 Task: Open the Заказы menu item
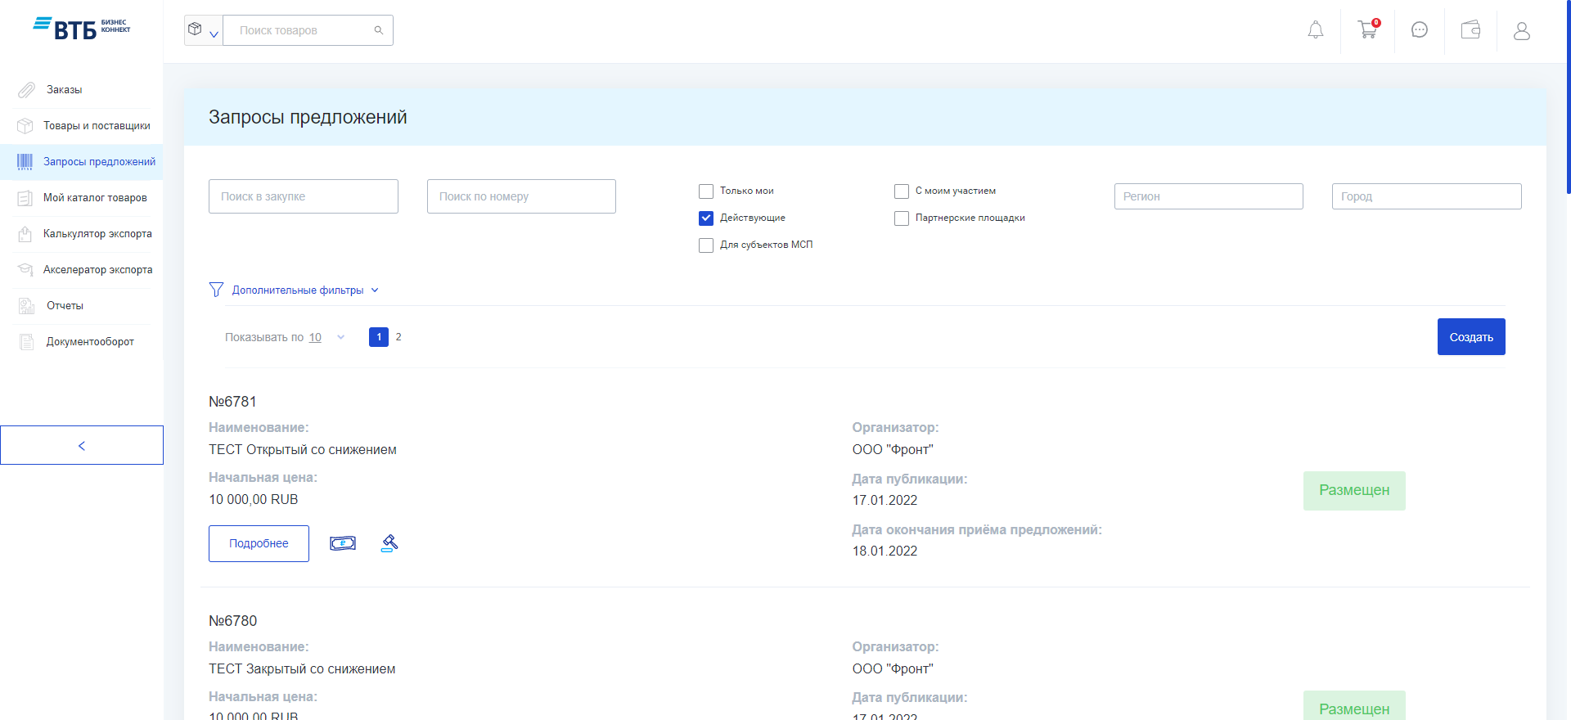click(64, 90)
